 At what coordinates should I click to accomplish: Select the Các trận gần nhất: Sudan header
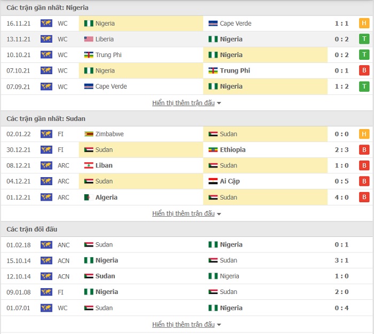[46, 118]
